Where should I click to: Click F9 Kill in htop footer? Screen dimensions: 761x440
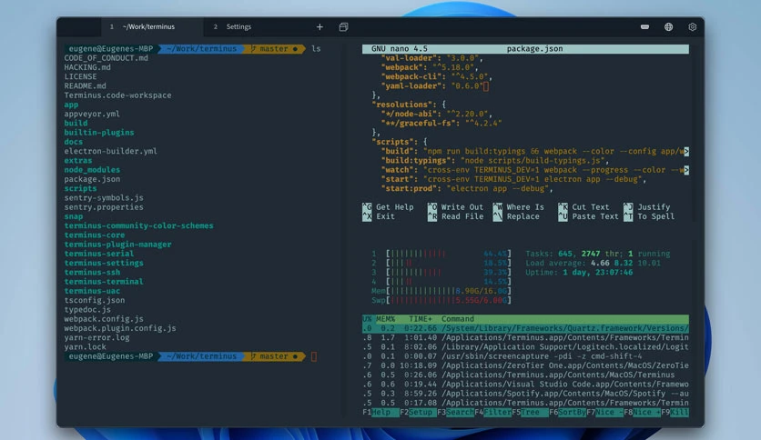click(x=675, y=413)
